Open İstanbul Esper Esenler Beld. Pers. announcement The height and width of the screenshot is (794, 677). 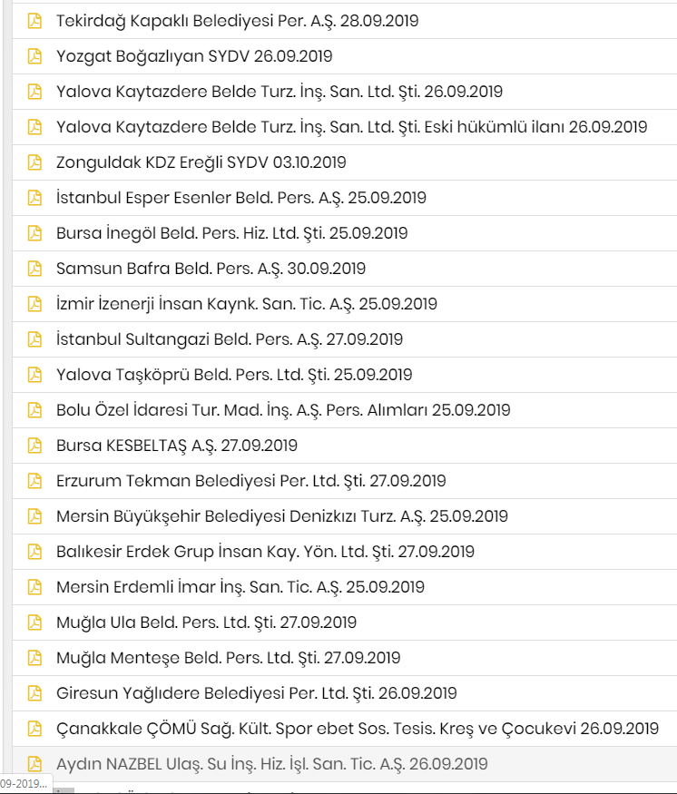(241, 198)
